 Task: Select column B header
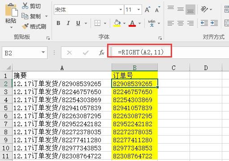134,68
